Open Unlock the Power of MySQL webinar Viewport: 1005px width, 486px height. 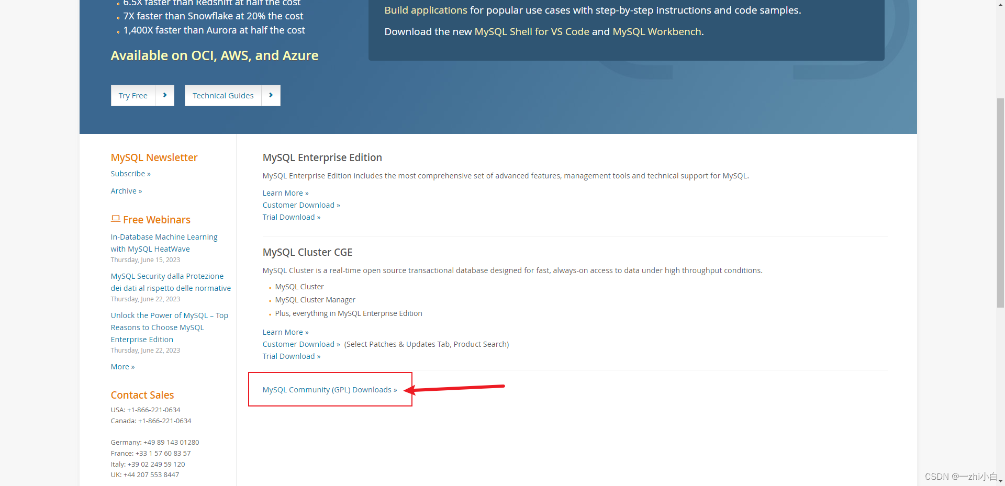pyautogui.click(x=169, y=327)
